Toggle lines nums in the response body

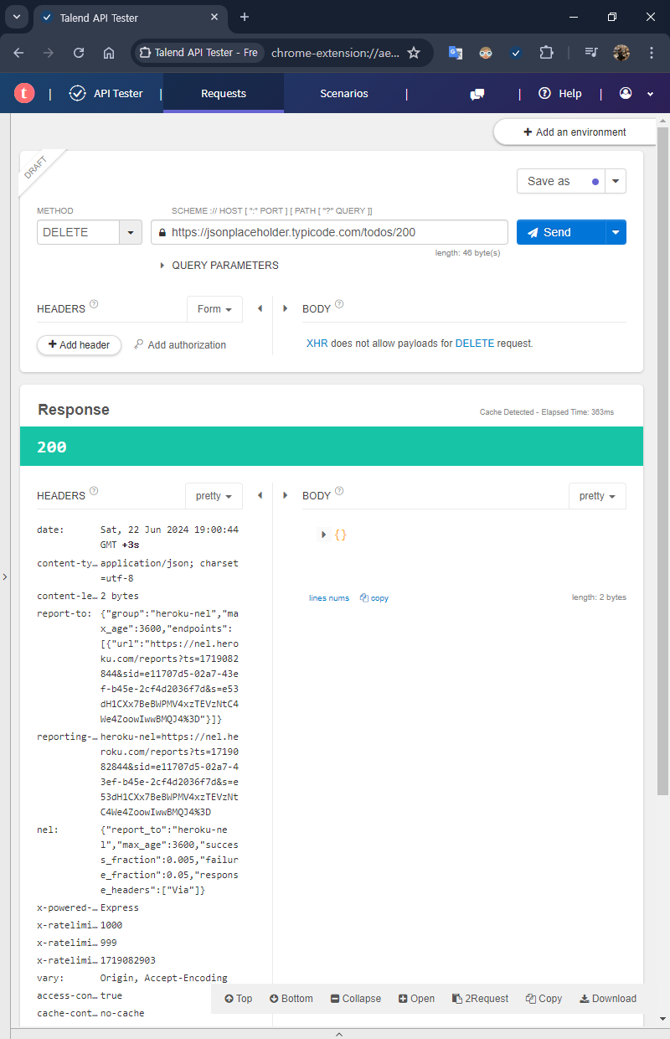329,598
